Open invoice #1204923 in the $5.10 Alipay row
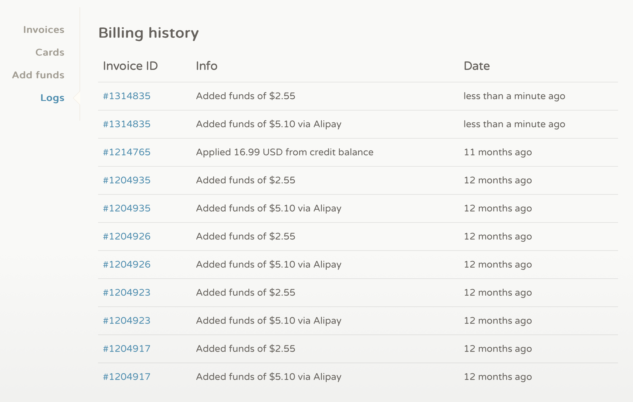This screenshot has width=633, height=402. click(x=127, y=320)
